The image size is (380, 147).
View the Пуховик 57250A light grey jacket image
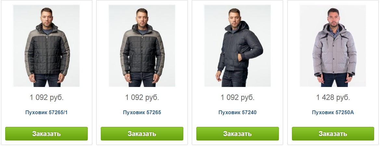(x=333, y=46)
